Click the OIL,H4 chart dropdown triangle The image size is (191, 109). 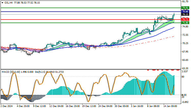click(3, 3)
